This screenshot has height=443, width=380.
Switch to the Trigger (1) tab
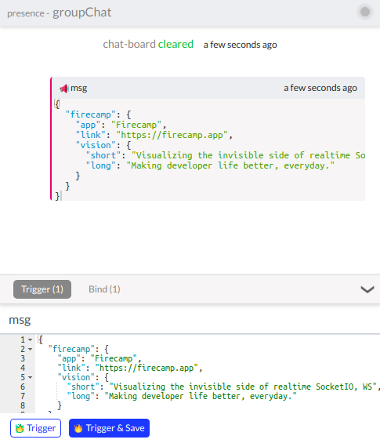[x=42, y=289]
